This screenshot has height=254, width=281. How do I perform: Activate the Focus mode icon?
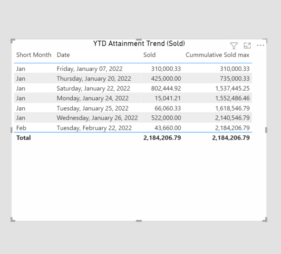pyautogui.click(x=247, y=46)
